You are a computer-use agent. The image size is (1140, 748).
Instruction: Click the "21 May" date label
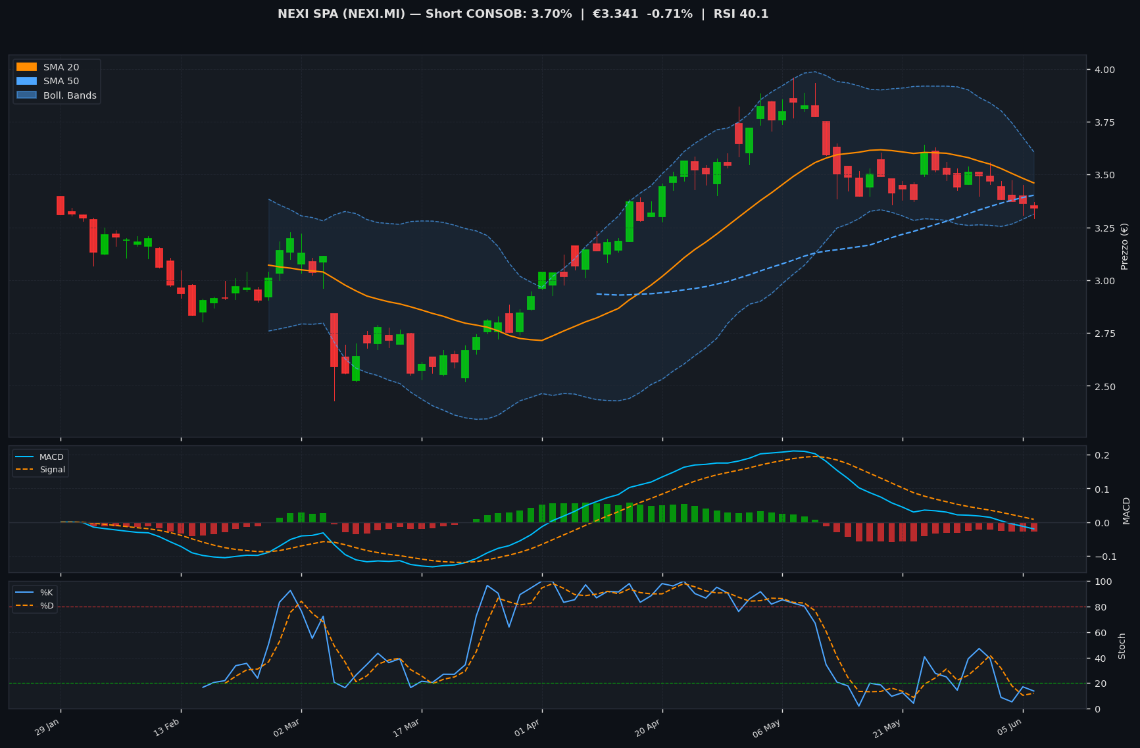coord(887,728)
